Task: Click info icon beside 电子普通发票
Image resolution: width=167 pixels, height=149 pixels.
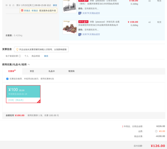Action: [x=20, y=56]
